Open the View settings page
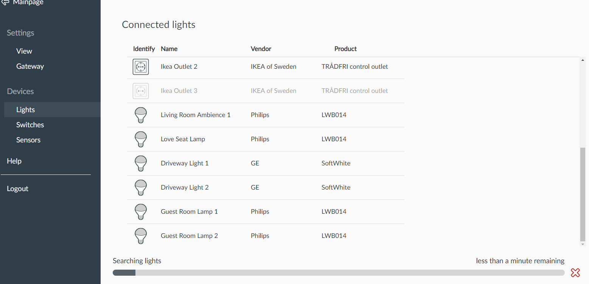Image resolution: width=589 pixels, height=284 pixels. (24, 51)
